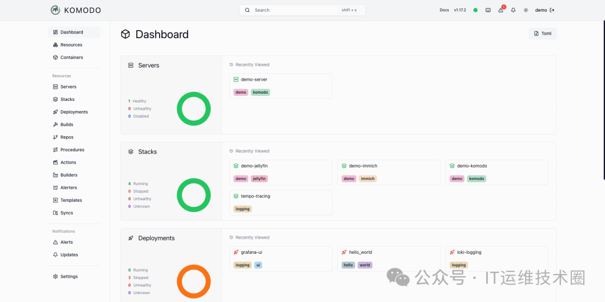Click the logging tag on loki-logging
Screen dimensions: 605x302
459,266
